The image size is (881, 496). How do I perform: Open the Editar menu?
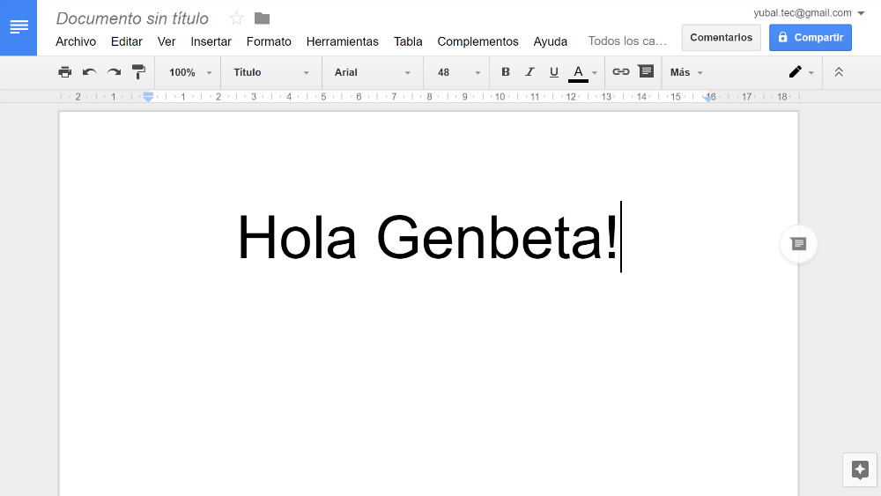click(x=126, y=41)
